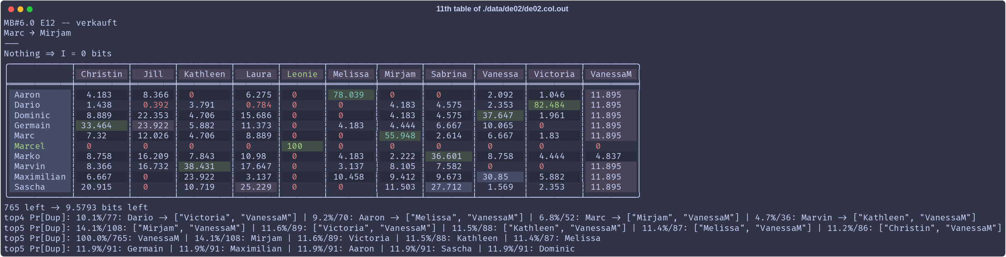
Task: Select the Mirjam column header
Action: pos(400,74)
